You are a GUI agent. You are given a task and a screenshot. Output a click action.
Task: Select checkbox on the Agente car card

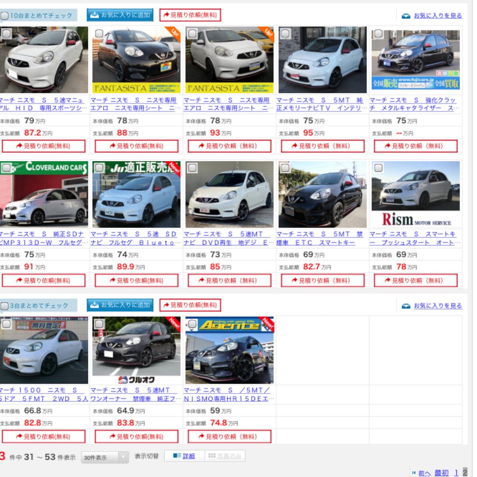click(192, 324)
